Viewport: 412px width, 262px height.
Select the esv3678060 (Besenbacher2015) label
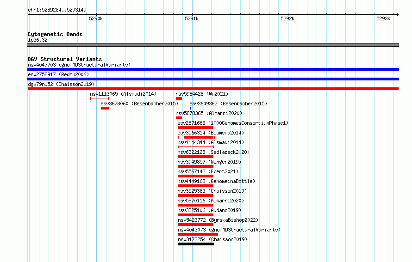click(139, 104)
